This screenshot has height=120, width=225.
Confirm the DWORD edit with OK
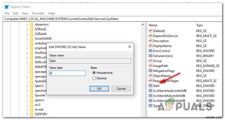[x=99, y=88]
